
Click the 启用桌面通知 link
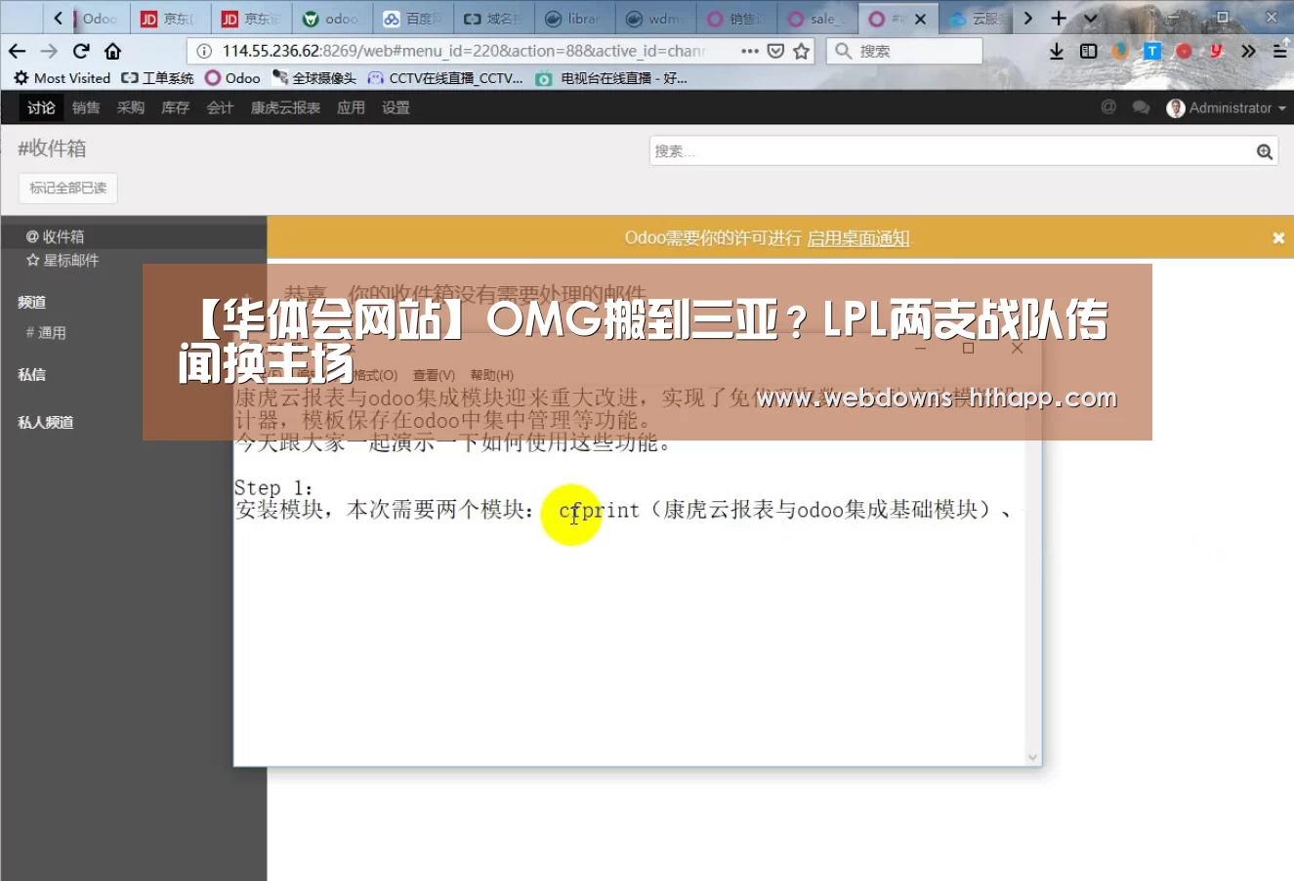pos(858,237)
